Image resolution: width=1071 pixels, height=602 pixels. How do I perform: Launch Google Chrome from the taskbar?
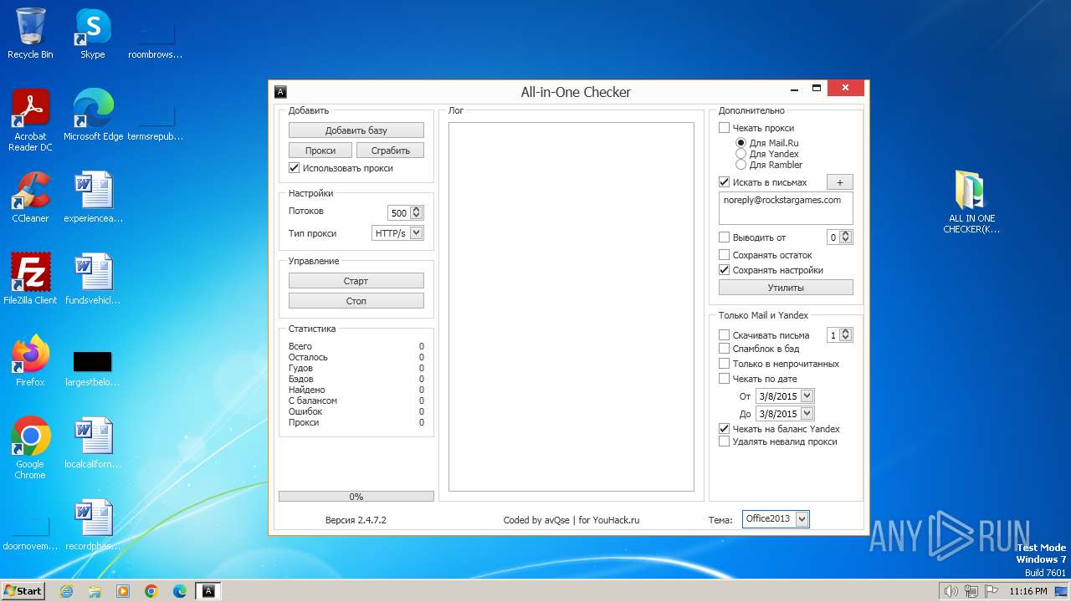tap(151, 591)
